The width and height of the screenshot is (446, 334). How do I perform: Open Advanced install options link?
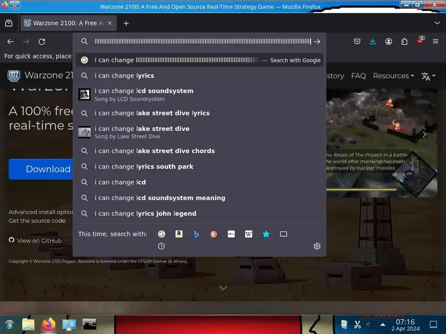tap(41, 212)
